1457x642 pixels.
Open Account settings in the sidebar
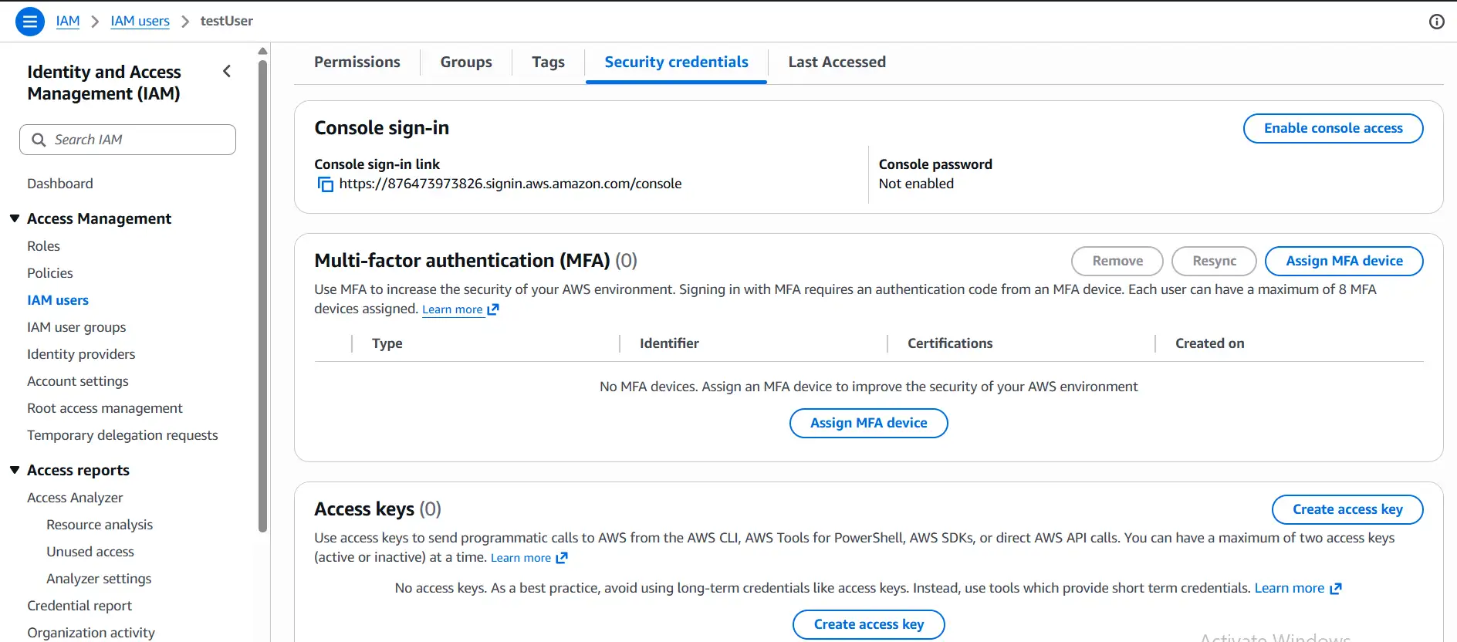(78, 381)
